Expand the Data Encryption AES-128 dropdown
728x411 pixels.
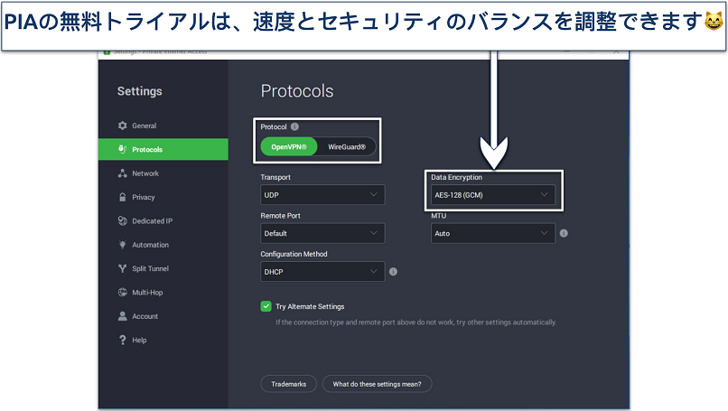pos(492,194)
